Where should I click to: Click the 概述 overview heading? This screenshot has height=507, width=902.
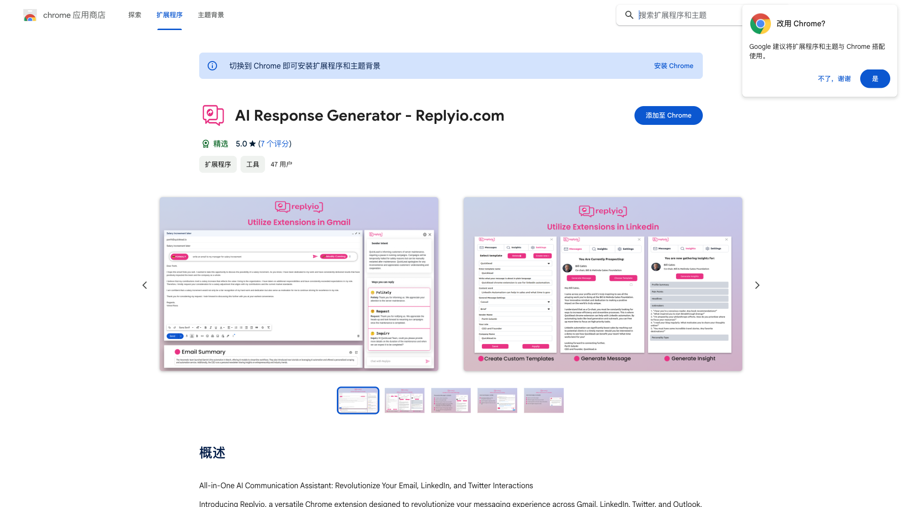coord(212,453)
